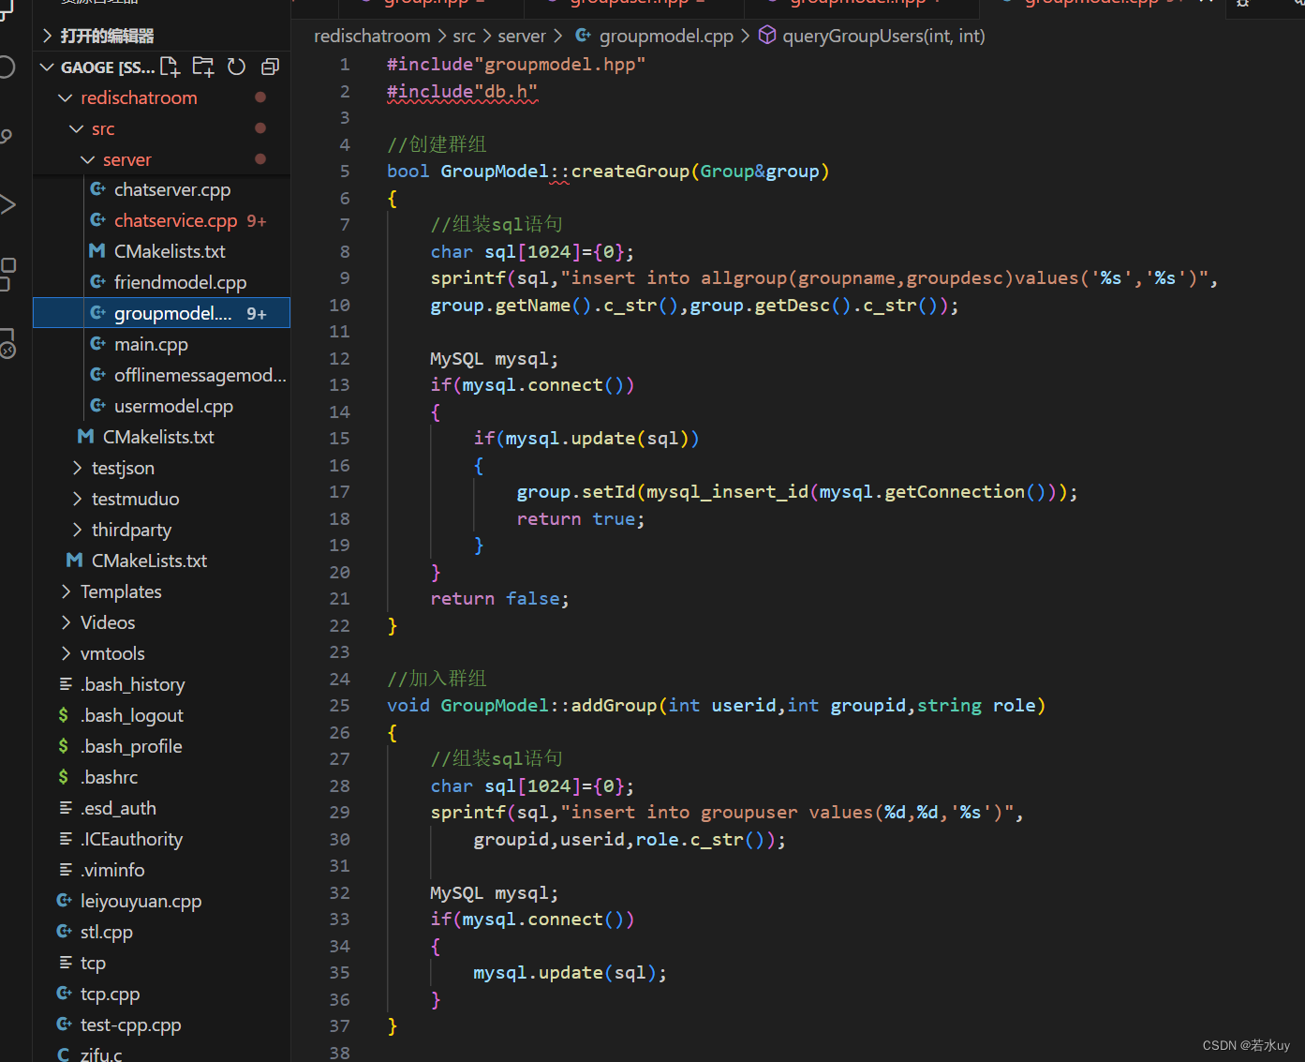
Task: Open the Extensions activity bar icon
Action: (7, 274)
